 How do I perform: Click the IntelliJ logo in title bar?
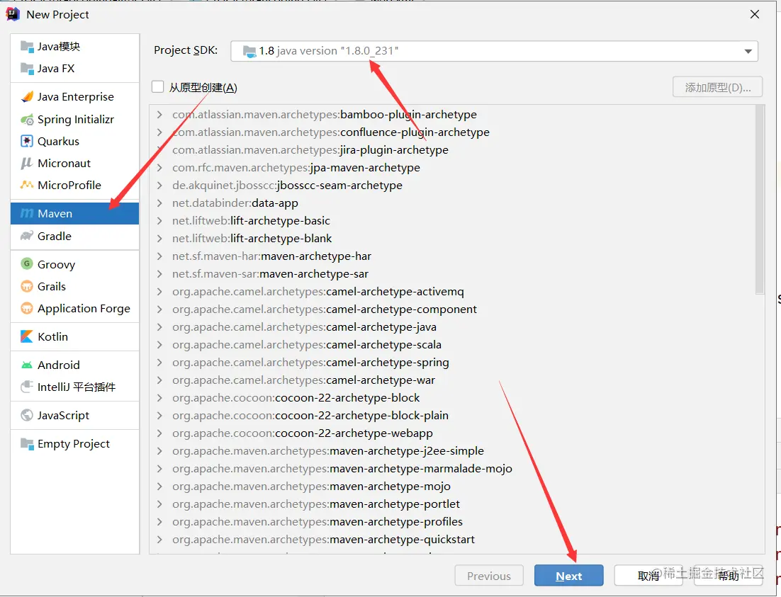(x=12, y=14)
